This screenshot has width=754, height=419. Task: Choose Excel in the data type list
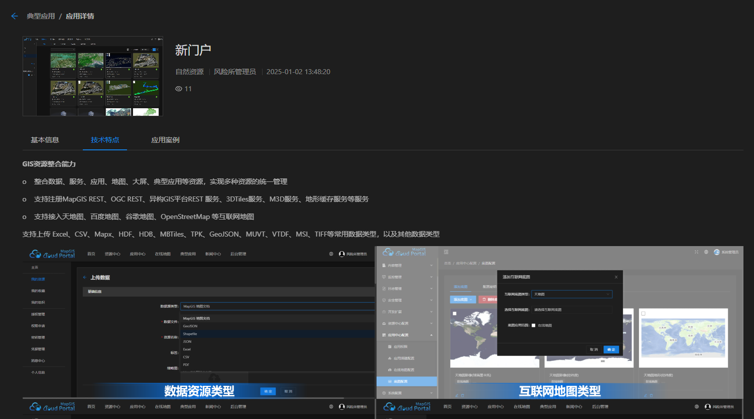[187, 349]
